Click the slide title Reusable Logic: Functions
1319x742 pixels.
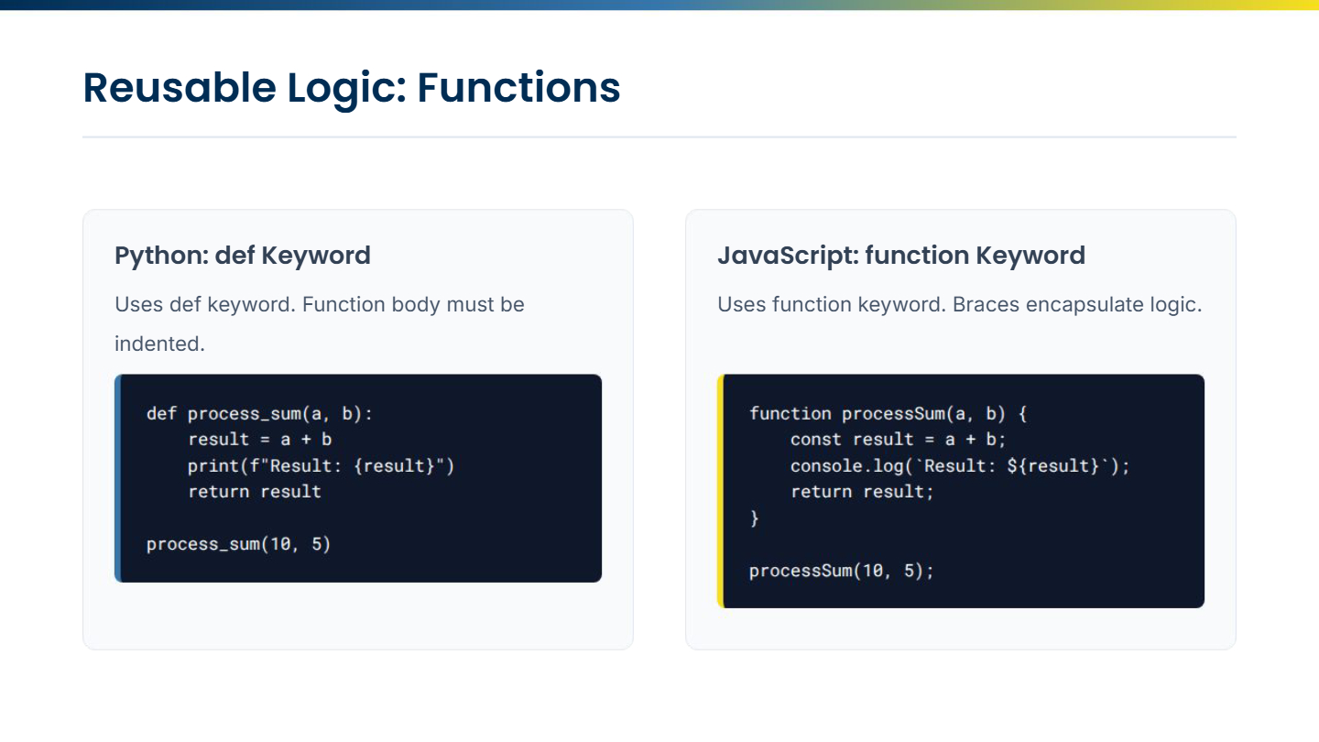pos(352,88)
